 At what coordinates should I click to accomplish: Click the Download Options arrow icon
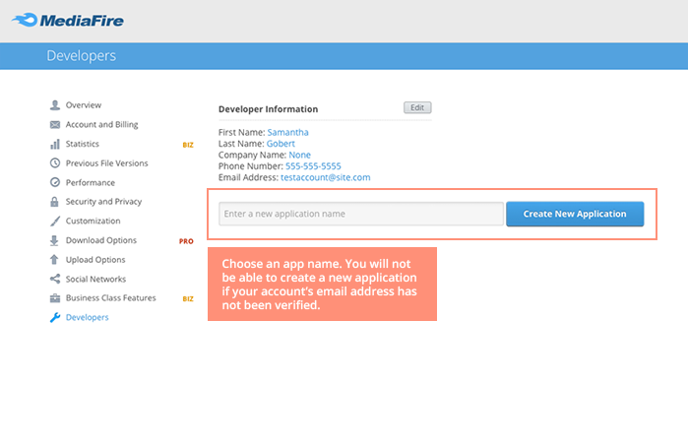coord(55,240)
